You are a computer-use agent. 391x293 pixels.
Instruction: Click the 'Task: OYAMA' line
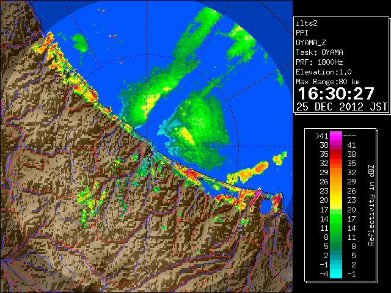(320, 52)
